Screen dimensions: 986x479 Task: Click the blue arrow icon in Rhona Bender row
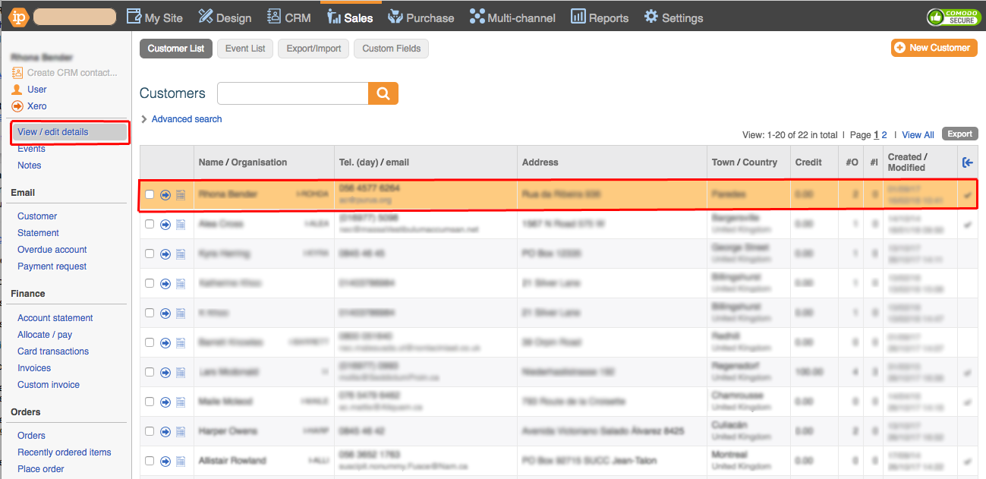165,195
